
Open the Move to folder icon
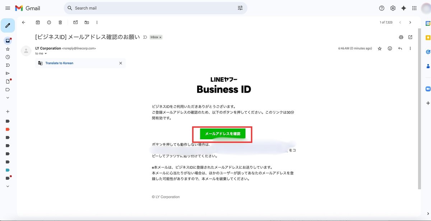tap(87, 22)
